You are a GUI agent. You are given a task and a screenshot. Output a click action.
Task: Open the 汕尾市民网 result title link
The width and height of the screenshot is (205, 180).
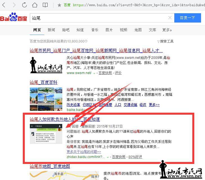point(96,50)
